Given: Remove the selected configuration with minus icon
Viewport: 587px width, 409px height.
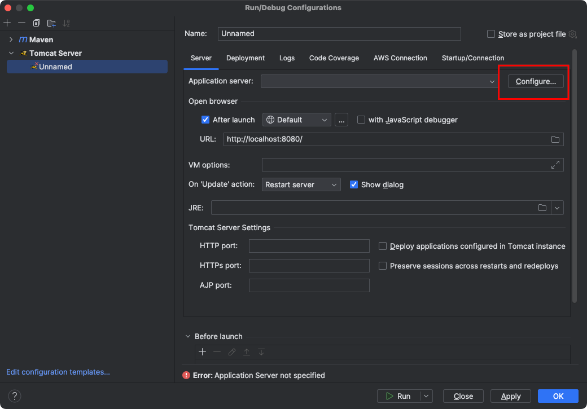Looking at the screenshot, I should click(x=21, y=23).
